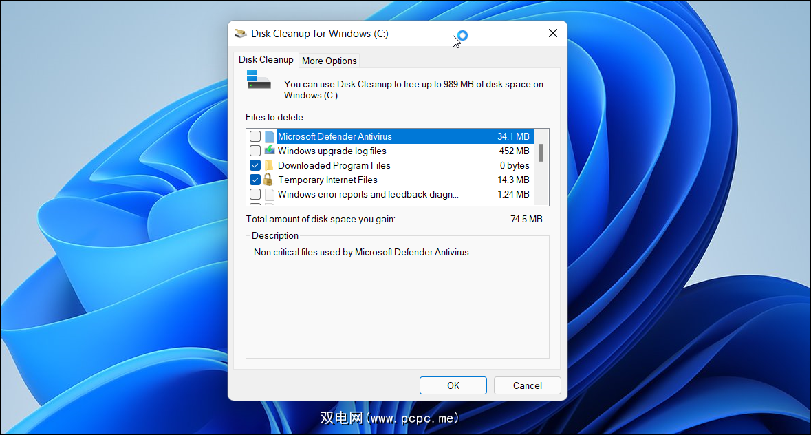The height and width of the screenshot is (435, 811).
Task: Click the Non critical files description text
Action: [x=361, y=253]
